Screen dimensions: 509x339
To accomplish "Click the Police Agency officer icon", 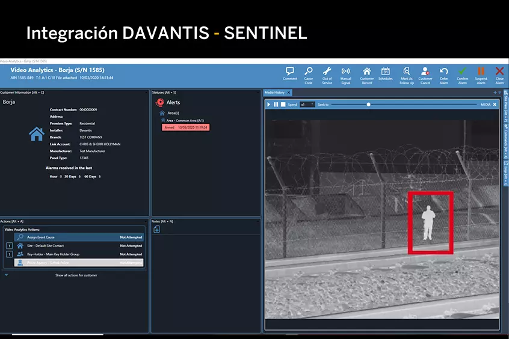I will pos(20,263).
